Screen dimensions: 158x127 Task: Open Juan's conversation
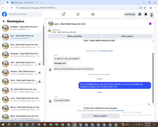(x=21, y=64)
